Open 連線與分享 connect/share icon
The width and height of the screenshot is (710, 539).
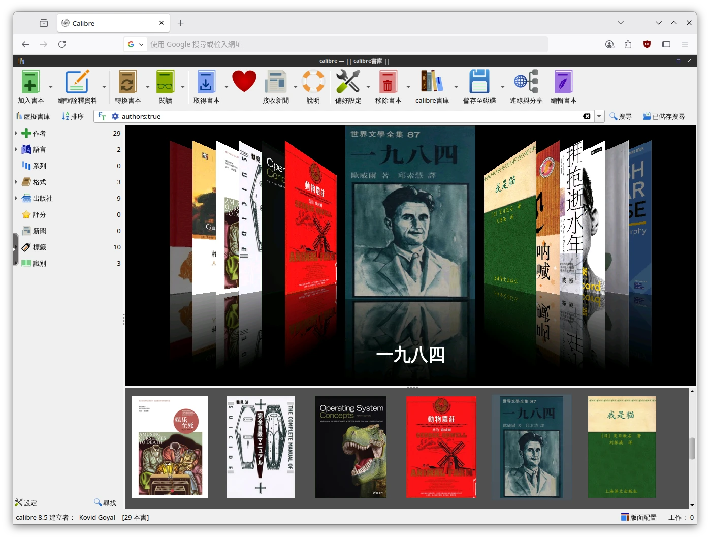coord(526,82)
